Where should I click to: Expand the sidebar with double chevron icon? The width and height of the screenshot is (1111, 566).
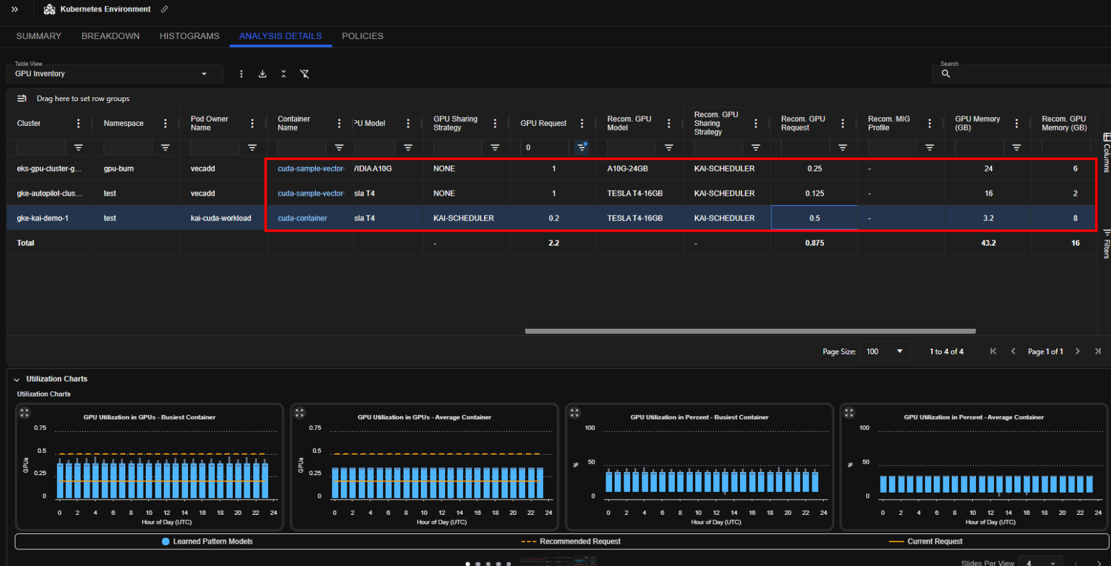tap(15, 10)
